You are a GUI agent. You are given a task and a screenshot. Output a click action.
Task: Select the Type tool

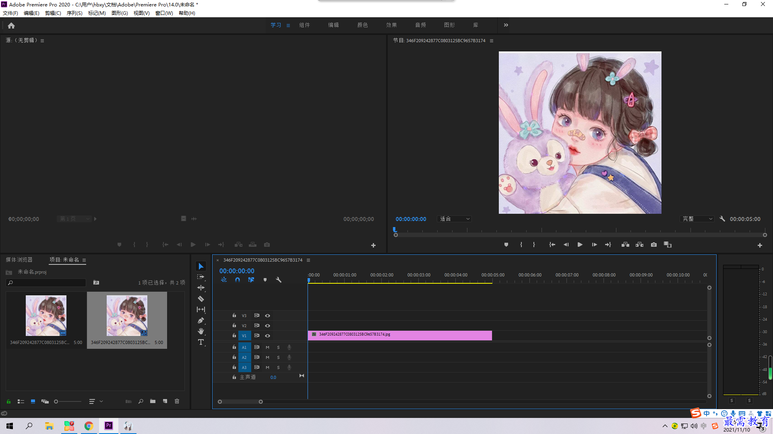[200, 342]
